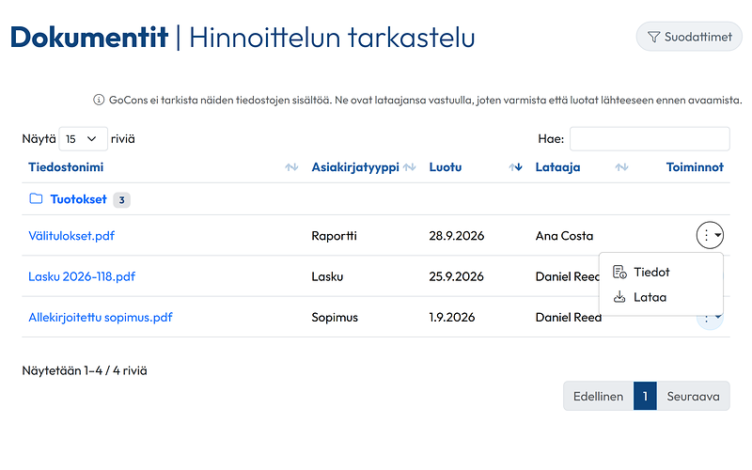Click the sort arrows next to Luotu

pos(515,167)
